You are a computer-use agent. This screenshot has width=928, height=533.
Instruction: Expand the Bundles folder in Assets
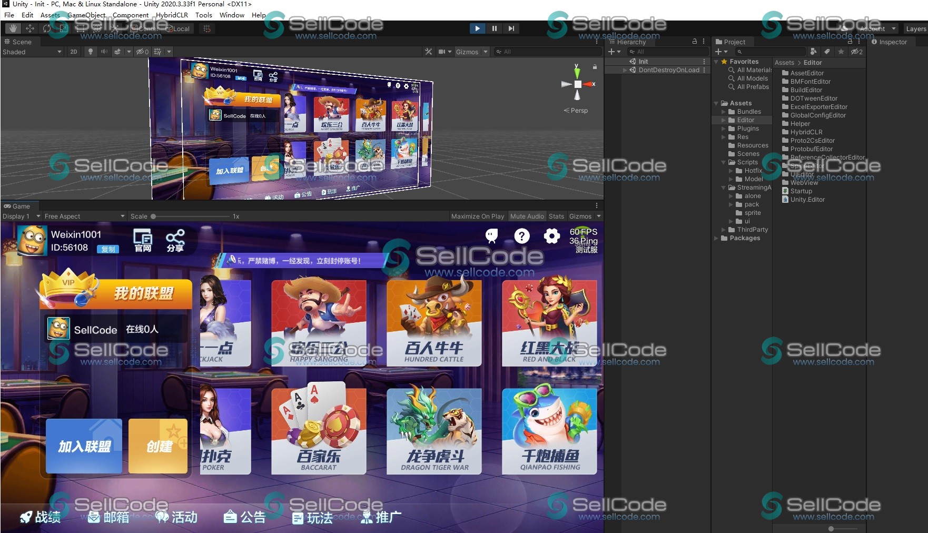(x=724, y=112)
